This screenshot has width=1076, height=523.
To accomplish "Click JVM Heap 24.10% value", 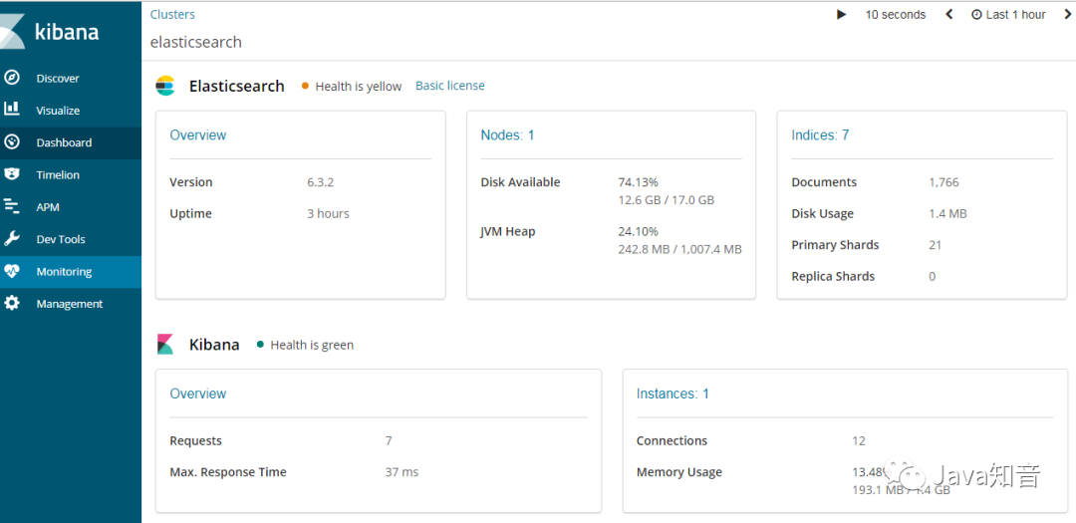I will (x=639, y=231).
